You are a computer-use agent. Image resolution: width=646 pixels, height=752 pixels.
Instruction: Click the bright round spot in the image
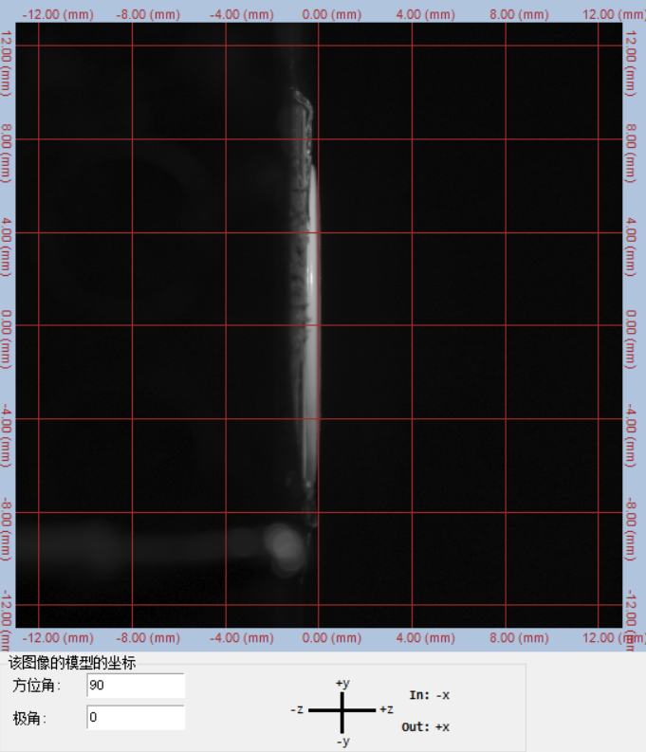(x=283, y=543)
